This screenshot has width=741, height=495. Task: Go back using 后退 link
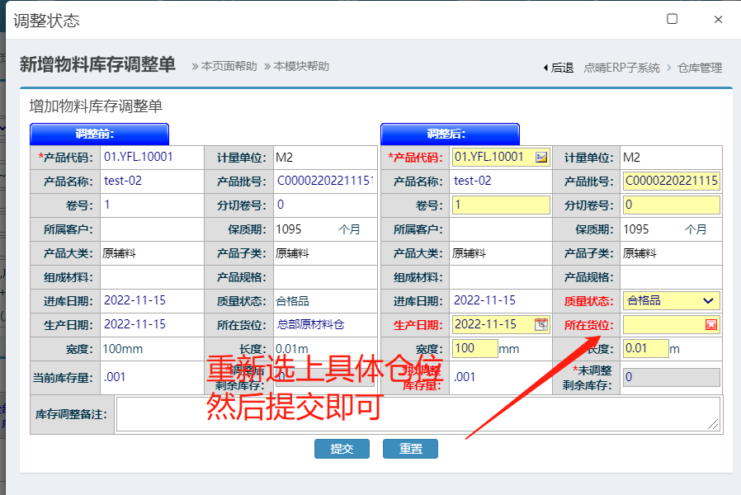point(558,68)
